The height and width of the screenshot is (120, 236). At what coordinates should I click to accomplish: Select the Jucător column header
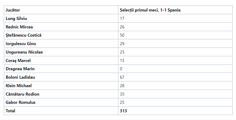click(61, 10)
